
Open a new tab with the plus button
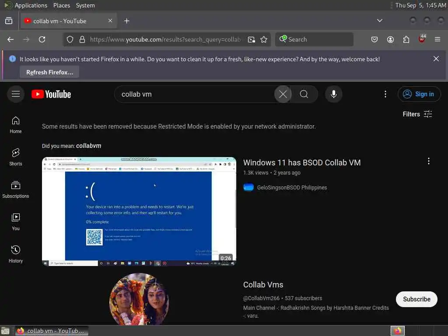tap(127, 21)
